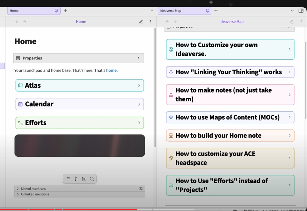This screenshot has height=211, width=307.
Task: Click the large Home note heading
Action: point(26,41)
